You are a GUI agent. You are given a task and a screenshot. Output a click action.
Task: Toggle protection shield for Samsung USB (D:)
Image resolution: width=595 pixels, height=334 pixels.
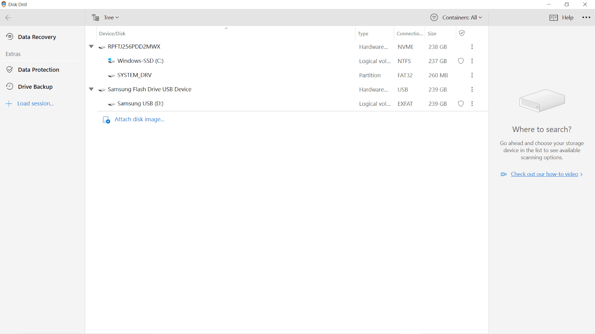click(x=461, y=104)
